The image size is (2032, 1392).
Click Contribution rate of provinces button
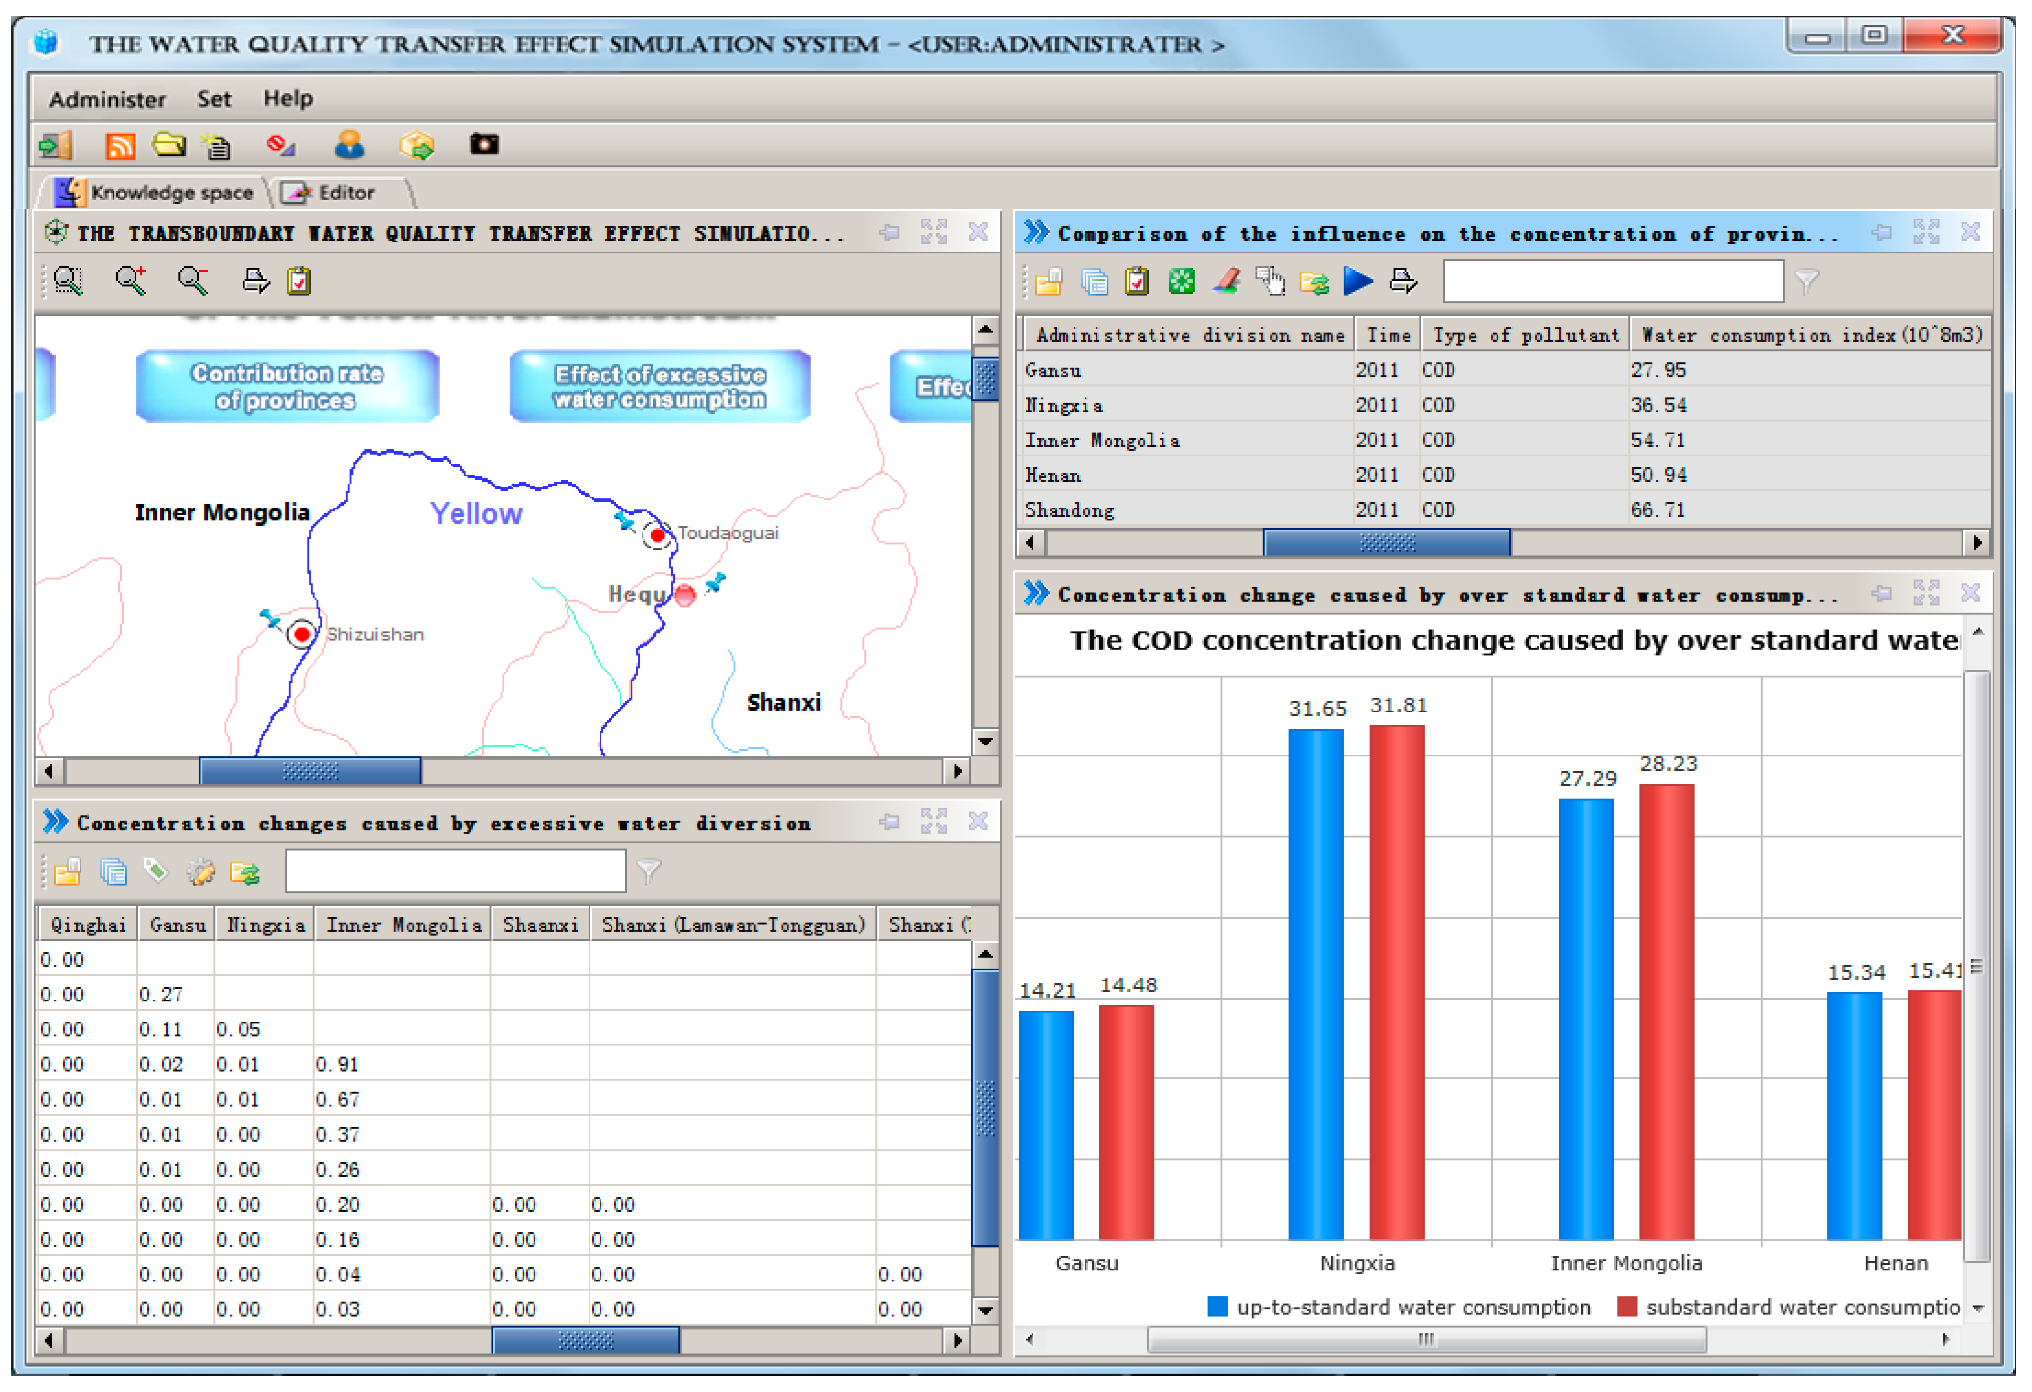coord(288,387)
